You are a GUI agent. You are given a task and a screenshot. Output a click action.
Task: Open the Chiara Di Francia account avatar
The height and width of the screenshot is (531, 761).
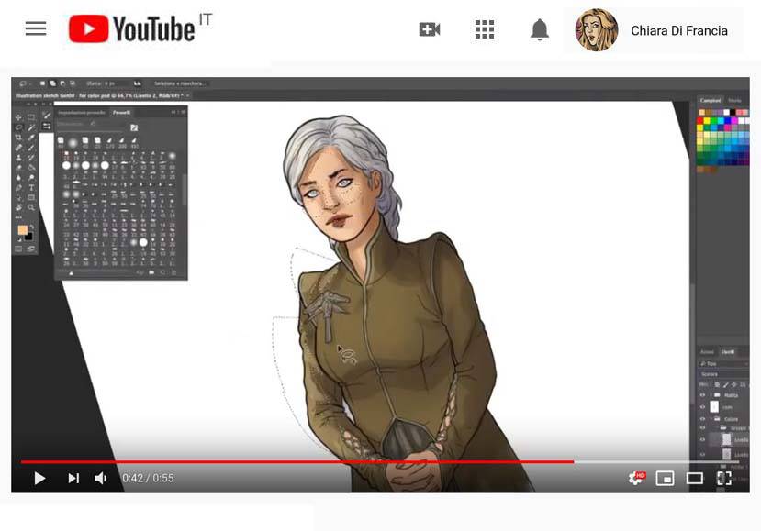pyautogui.click(x=597, y=30)
